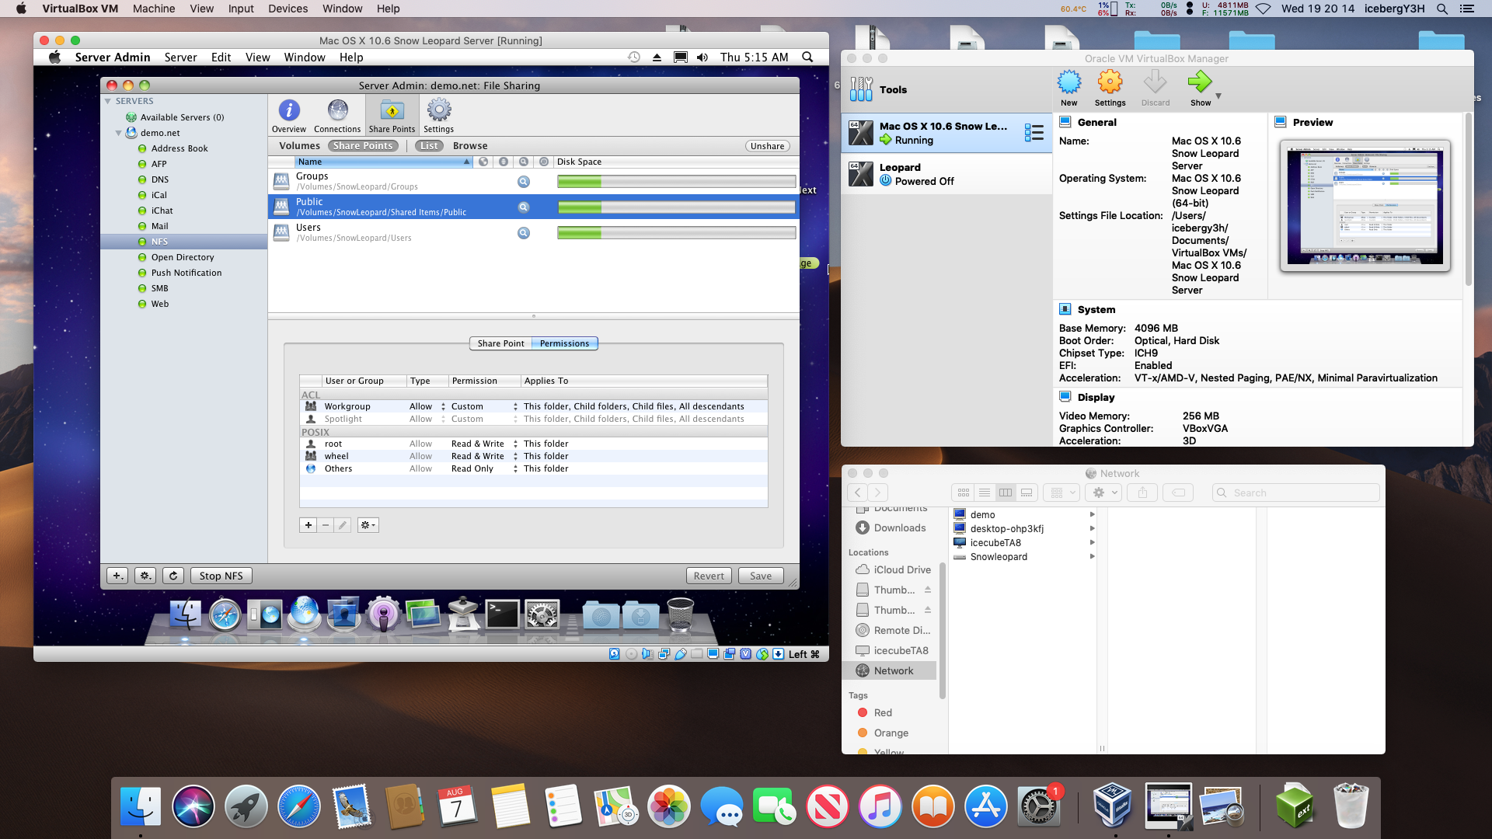Viewport: 1492px width, 839px height.
Task: Click the Spotlight icon in the guest menu bar
Action: (807, 57)
